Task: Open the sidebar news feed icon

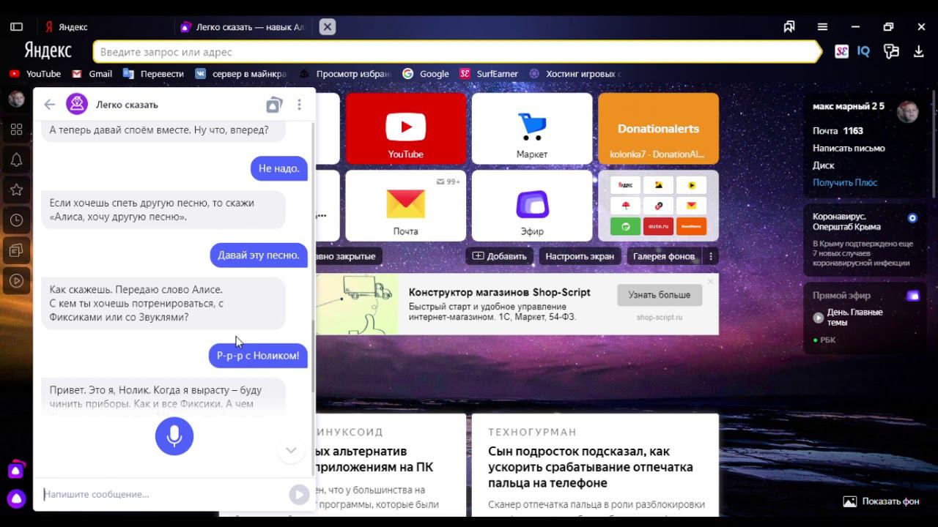Action: tap(16, 250)
